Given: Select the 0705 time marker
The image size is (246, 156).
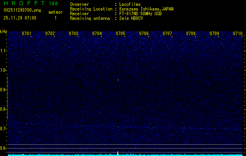Looking at the screenshot, I should [120, 34].
